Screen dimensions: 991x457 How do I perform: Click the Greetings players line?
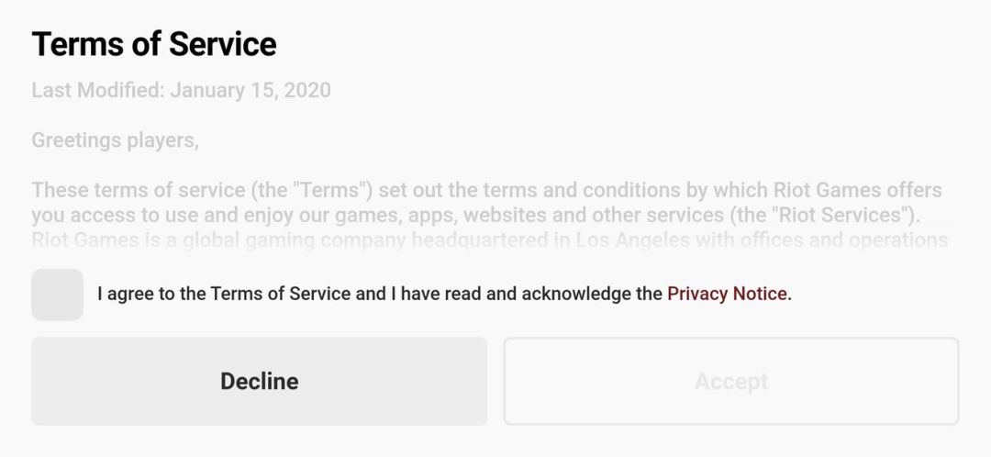(x=115, y=141)
